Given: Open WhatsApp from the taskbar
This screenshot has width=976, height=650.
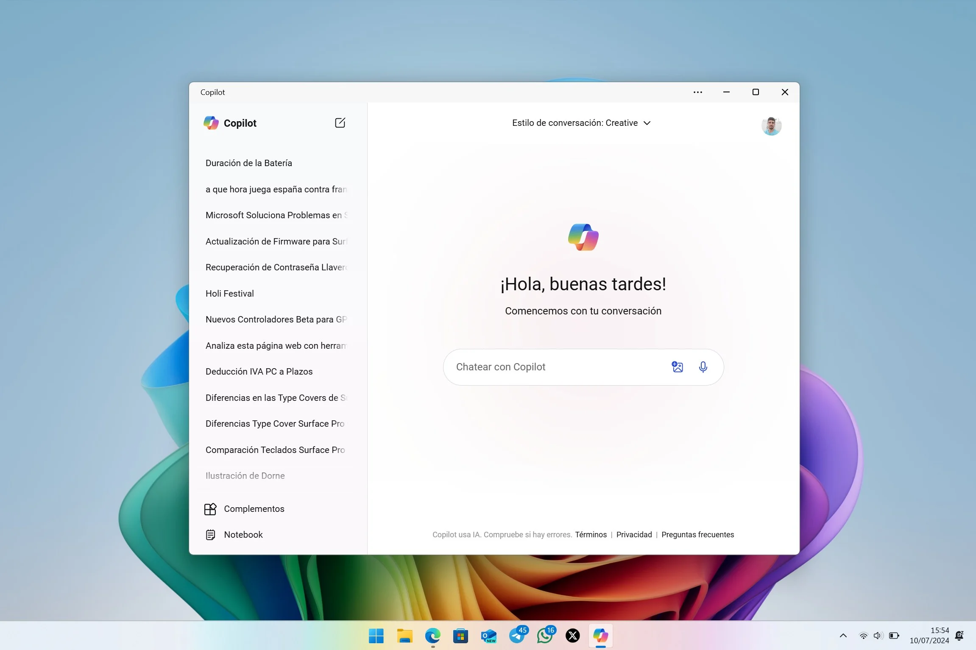Looking at the screenshot, I should (545, 636).
